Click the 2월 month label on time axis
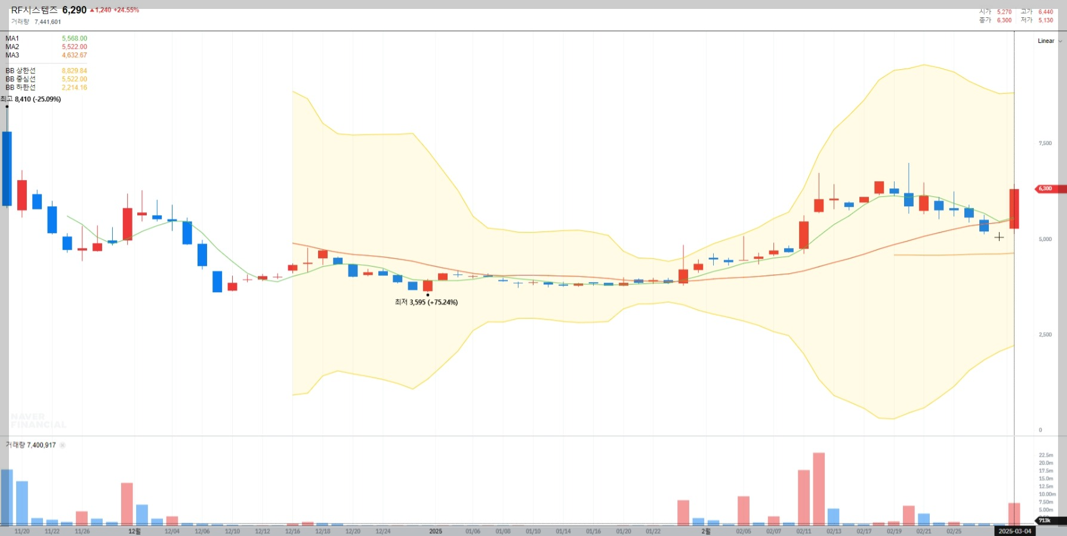 click(706, 531)
